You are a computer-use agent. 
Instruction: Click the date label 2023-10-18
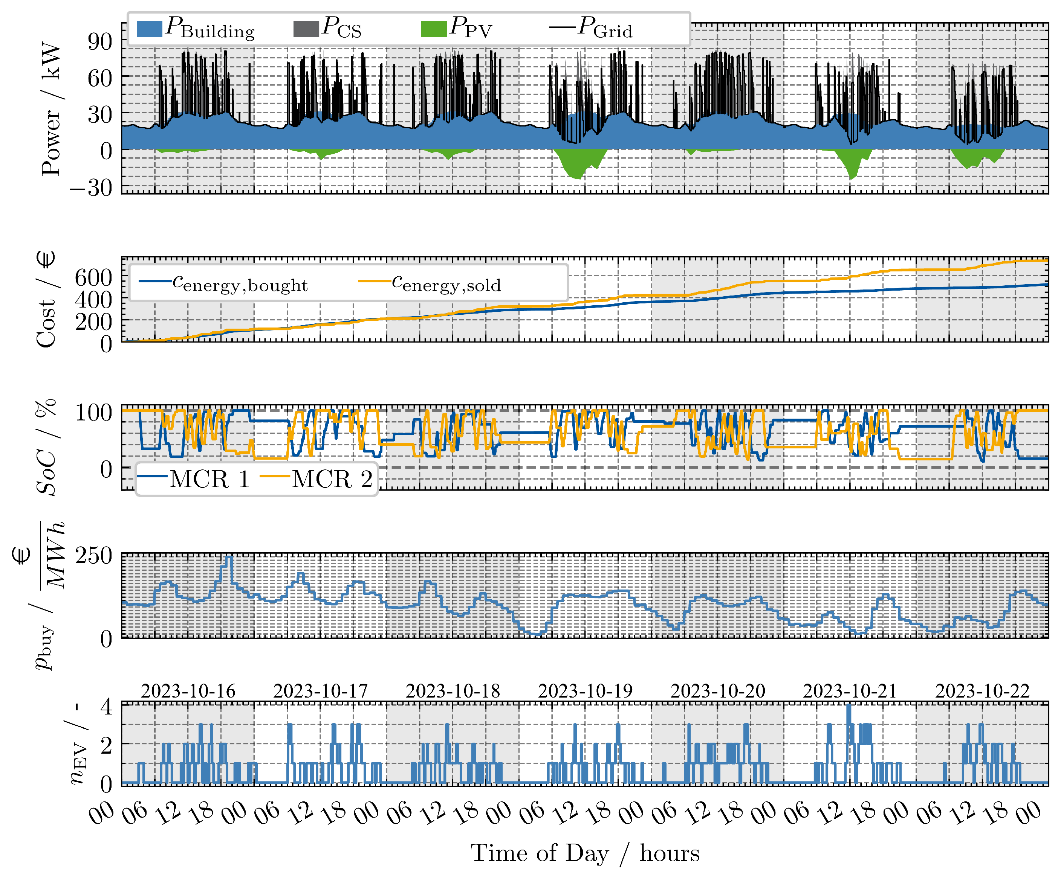point(453,691)
